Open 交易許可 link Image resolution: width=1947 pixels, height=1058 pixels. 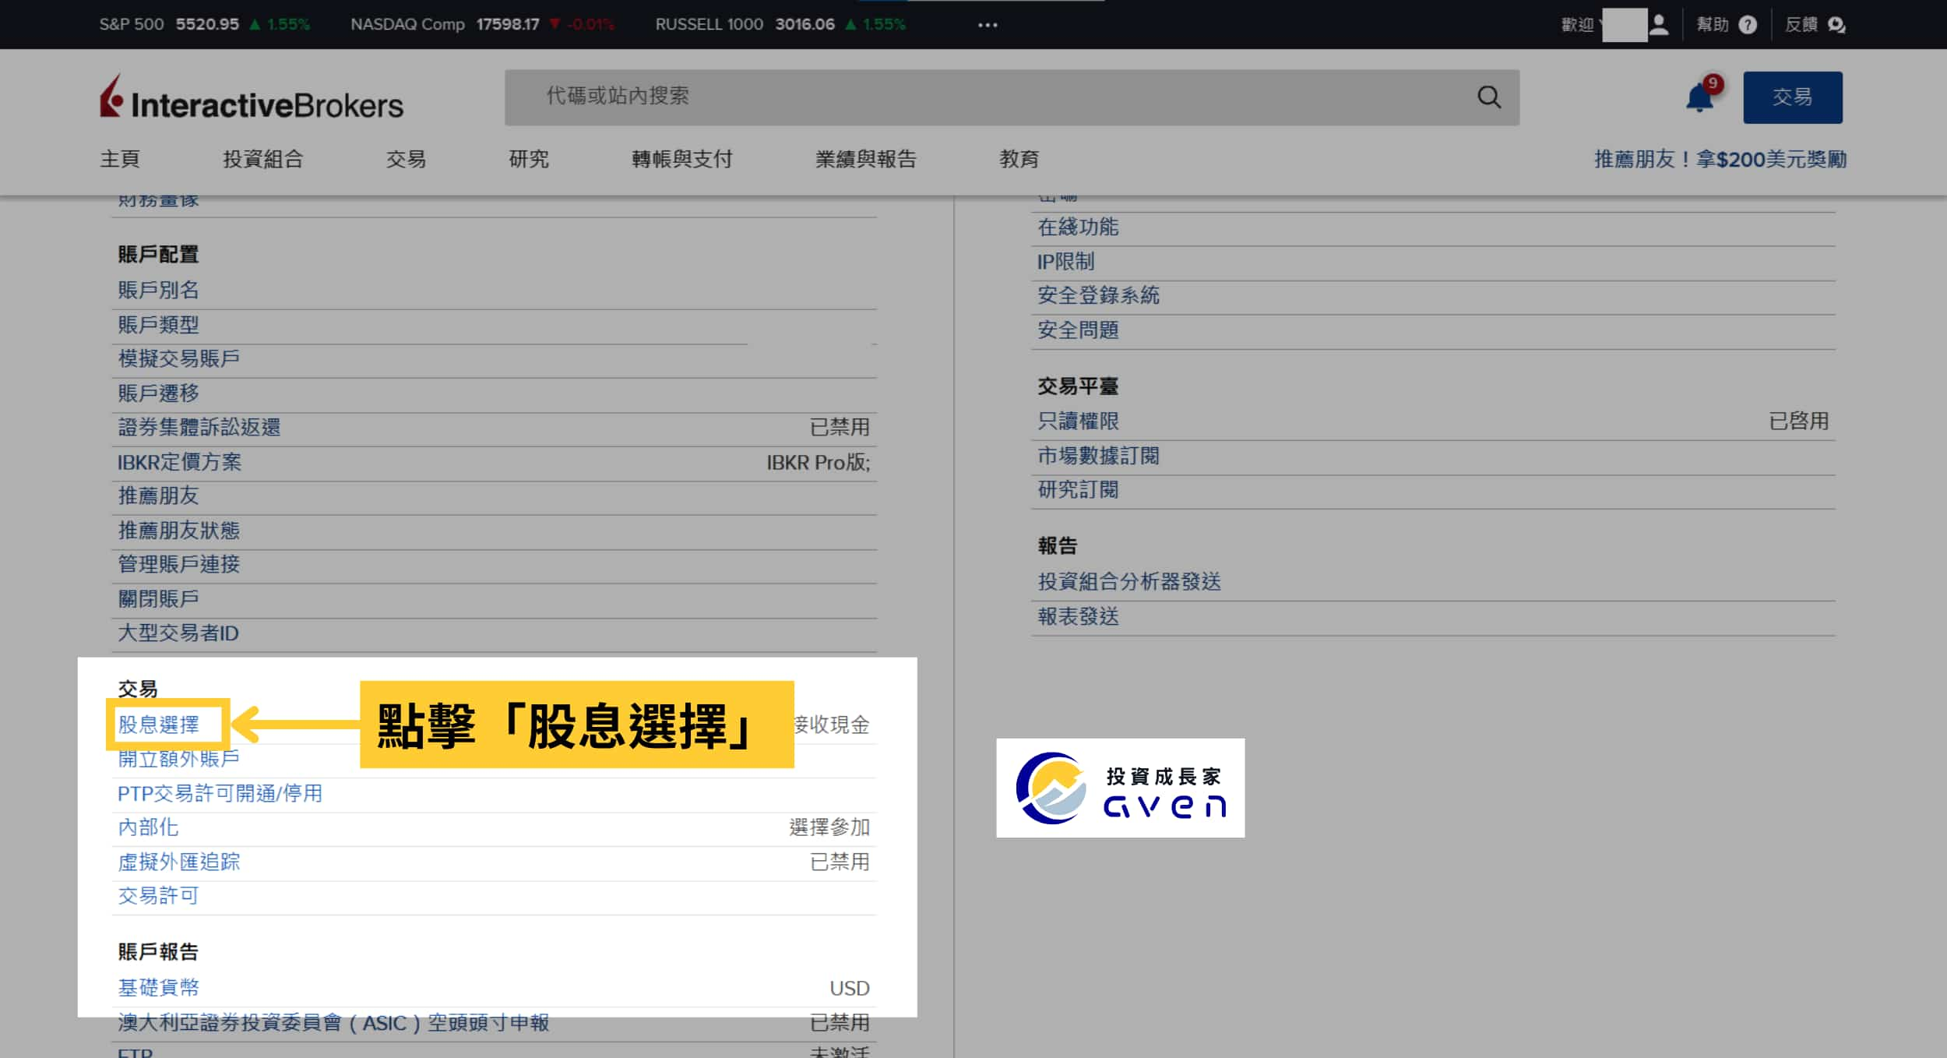(x=158, y=896)
